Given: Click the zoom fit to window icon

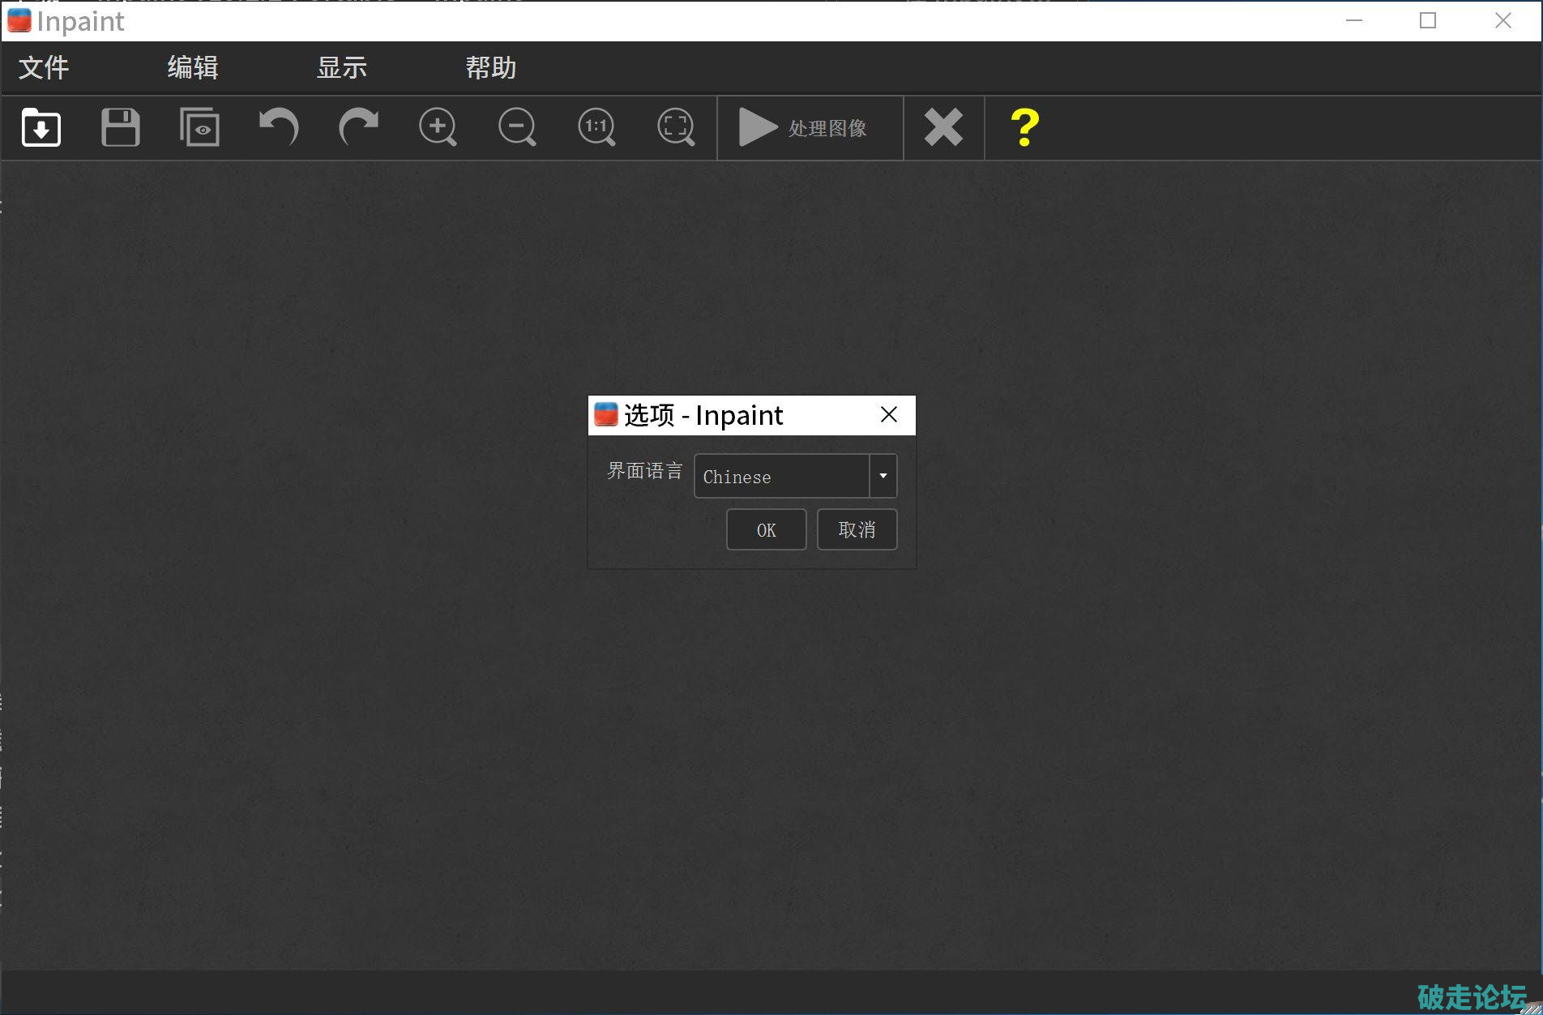Looking at the screenshot, I should pyautogui.click(x=676, y=127).
